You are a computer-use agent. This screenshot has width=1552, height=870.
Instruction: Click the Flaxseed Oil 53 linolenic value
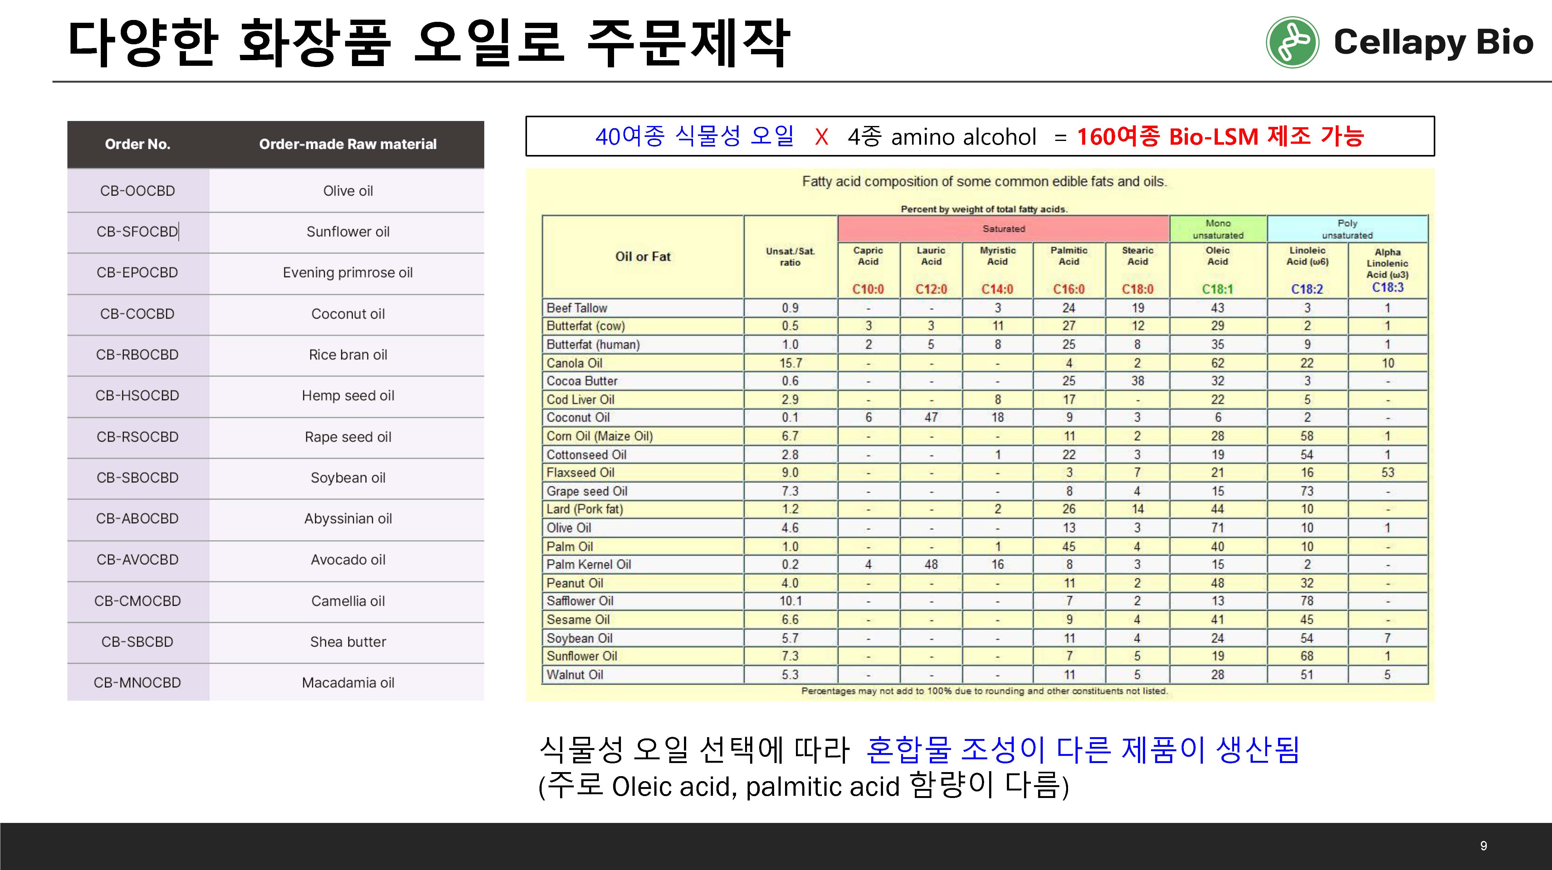[1388, 473]
